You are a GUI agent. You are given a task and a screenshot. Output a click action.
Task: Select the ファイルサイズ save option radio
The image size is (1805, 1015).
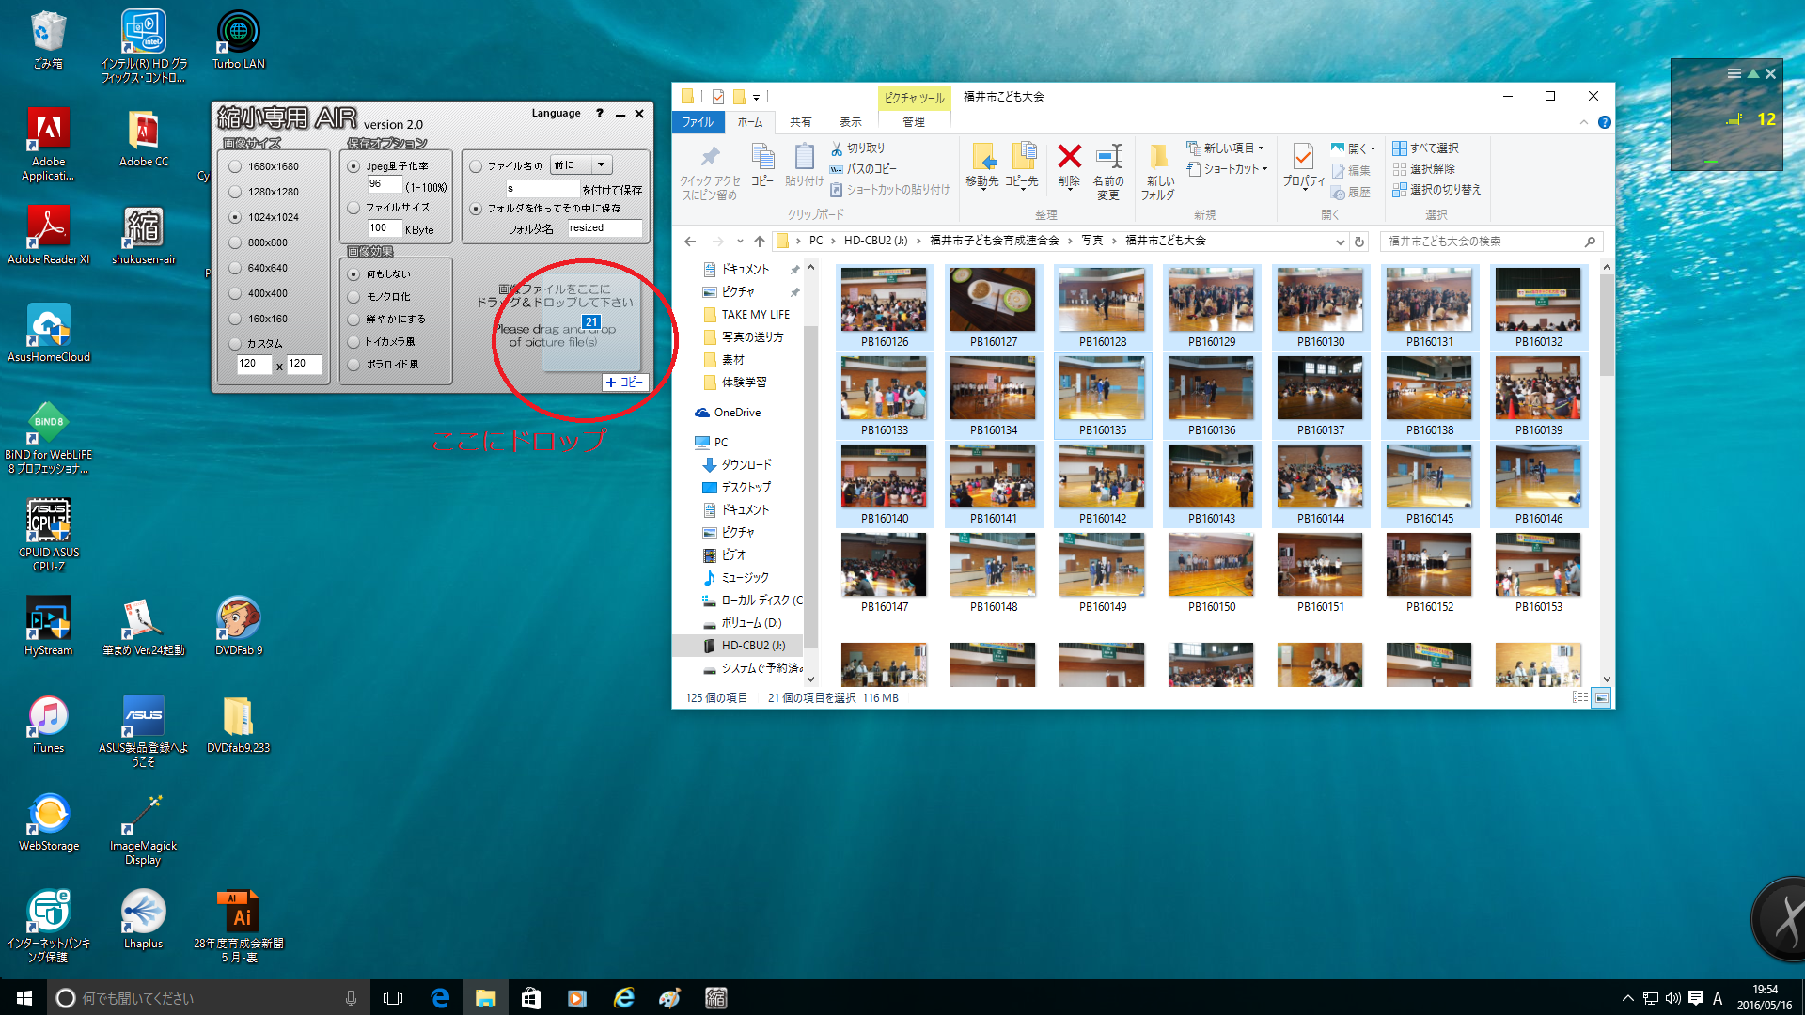point(354,208)
